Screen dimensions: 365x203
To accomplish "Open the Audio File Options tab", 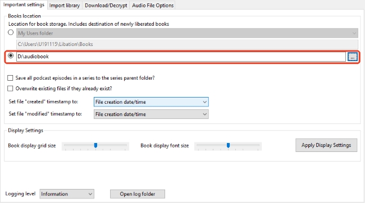I will pos(153,6).
